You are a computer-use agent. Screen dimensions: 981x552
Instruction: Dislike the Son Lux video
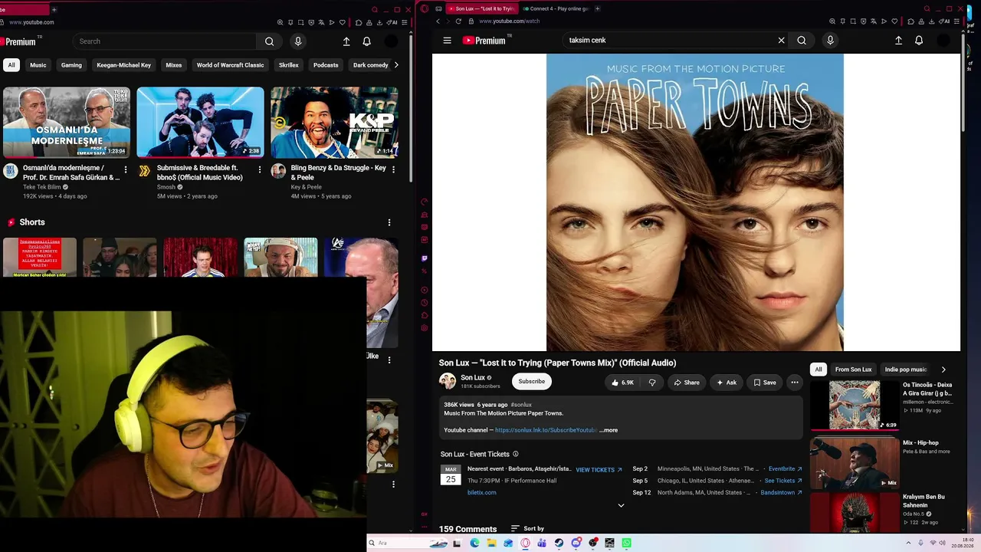coord(652,383)
